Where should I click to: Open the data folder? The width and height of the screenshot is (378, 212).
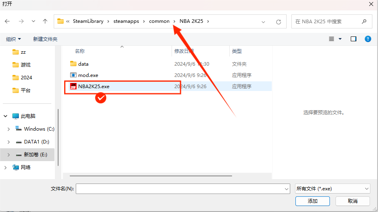tap(83, 64)
